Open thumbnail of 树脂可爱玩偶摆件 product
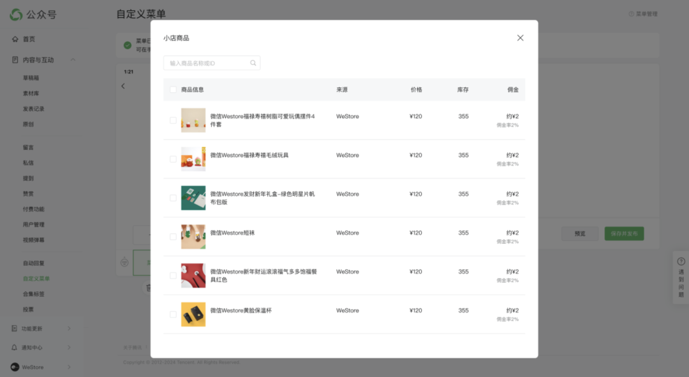The image size is (689, 377). coord(193,121)
